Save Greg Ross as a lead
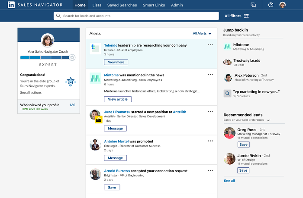The image size is (303, 198). pos(243,145)
